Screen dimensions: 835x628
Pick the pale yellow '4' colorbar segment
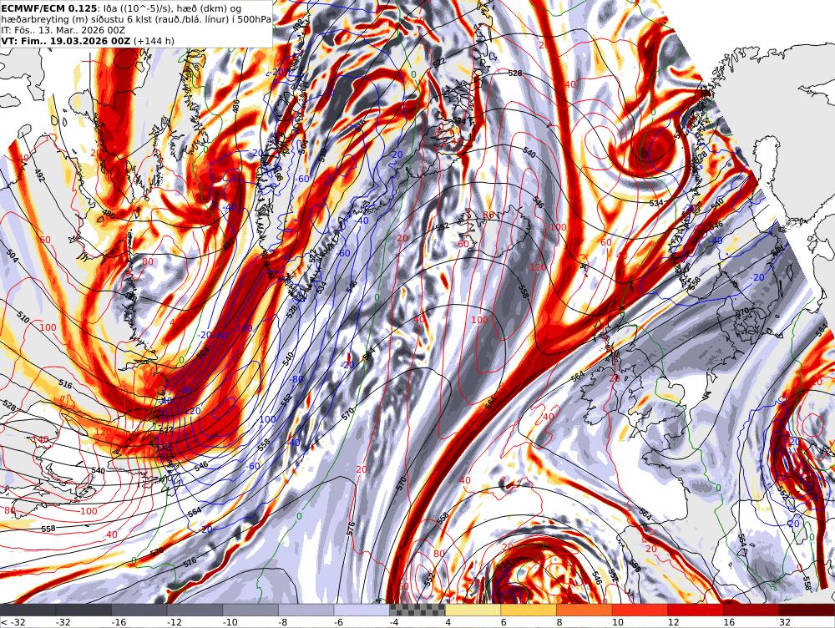(x=473, y=610)
